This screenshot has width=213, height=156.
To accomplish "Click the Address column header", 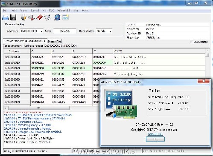I will (x=17, y=51).
